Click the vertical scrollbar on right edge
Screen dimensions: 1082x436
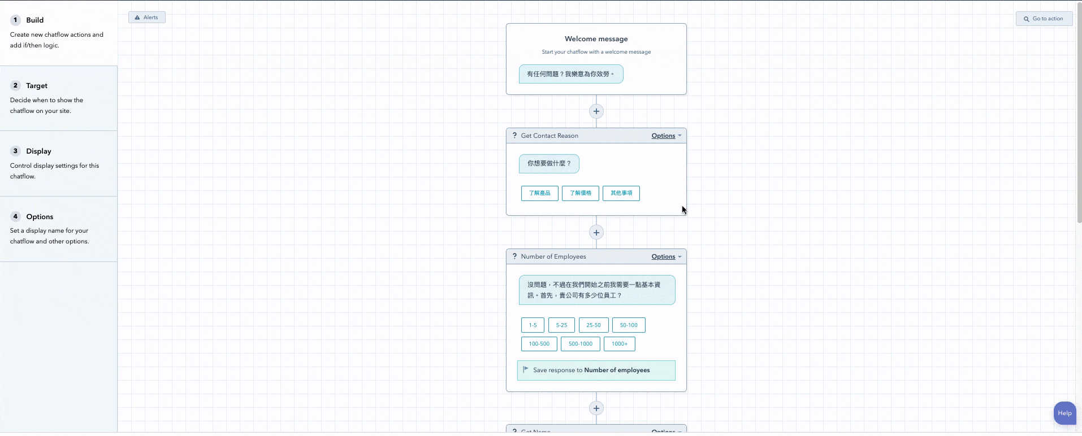[x=1079, y=113]
